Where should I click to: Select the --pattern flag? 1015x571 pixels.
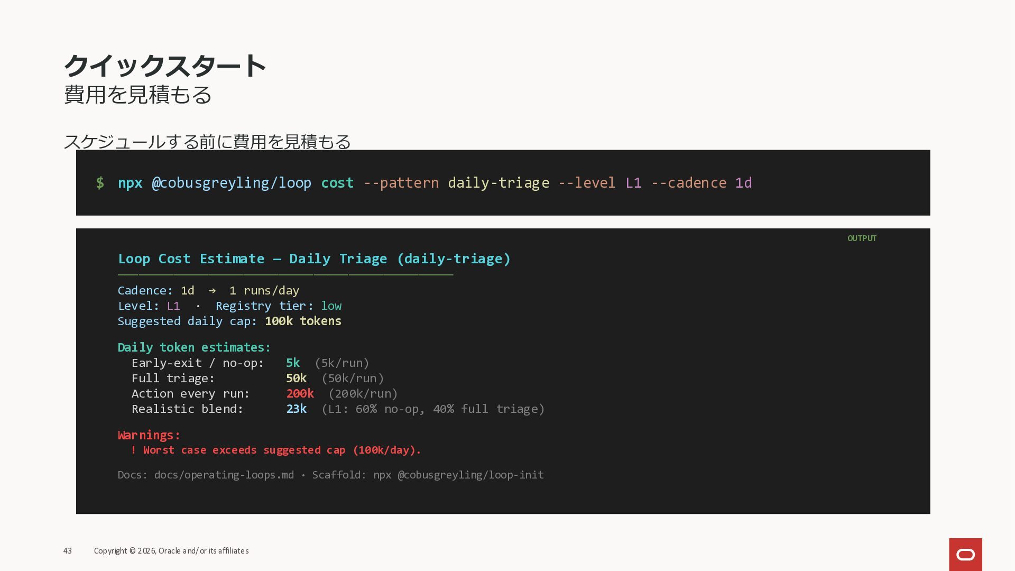(401, 183)
